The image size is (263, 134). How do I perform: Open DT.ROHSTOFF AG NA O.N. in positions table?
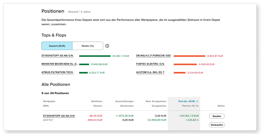click(59, 116)
